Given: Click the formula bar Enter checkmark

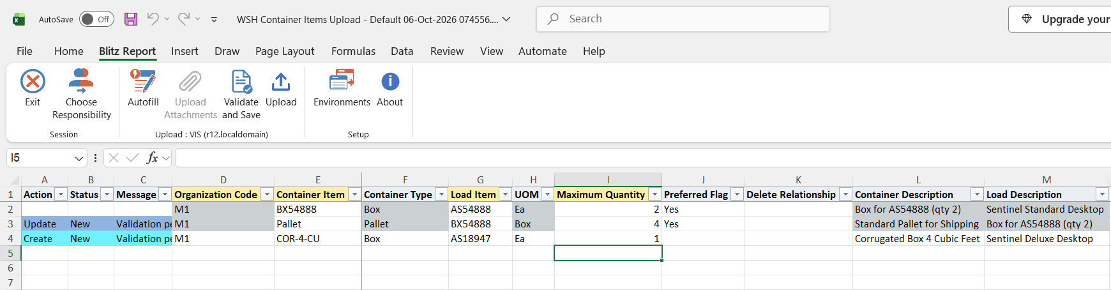Looking at the screenshot, I should pyautogui.click(x=133, y=158).
